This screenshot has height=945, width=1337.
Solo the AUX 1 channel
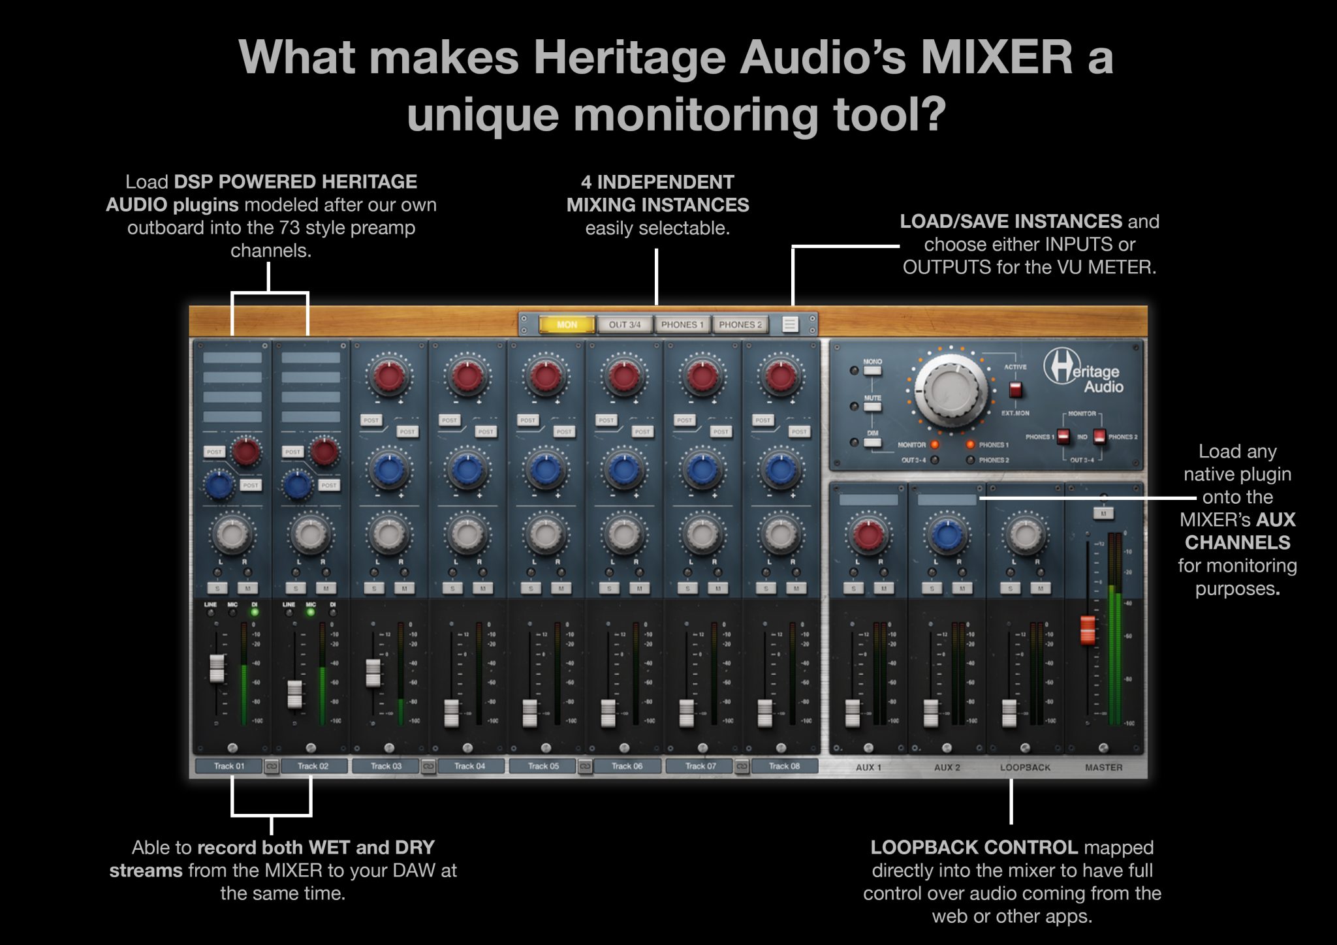[853, 588]
